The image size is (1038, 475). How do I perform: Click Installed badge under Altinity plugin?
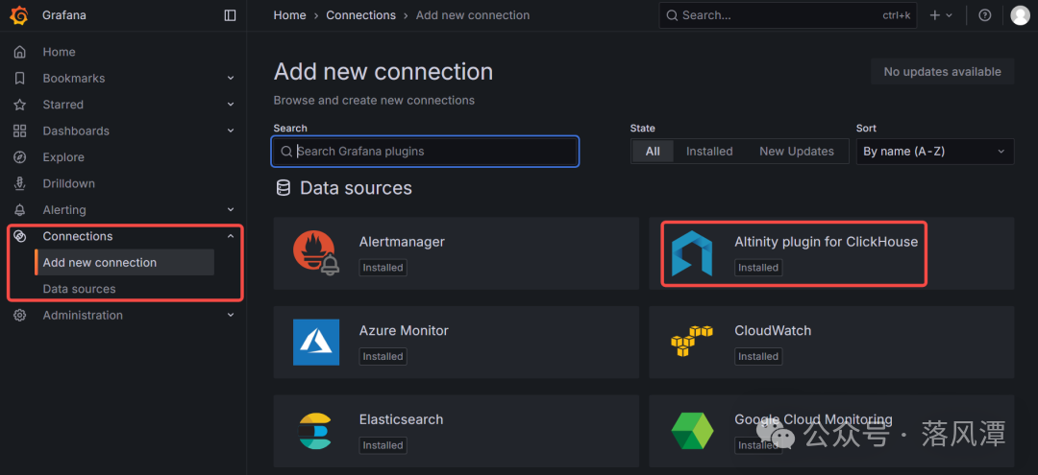[758, 268]
